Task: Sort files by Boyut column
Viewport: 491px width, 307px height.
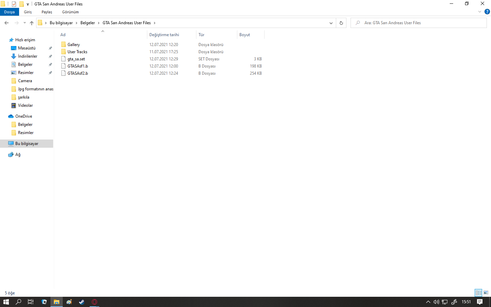Action: point(251,35)
